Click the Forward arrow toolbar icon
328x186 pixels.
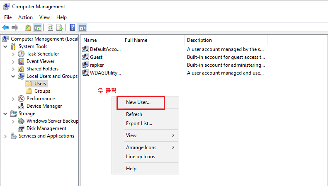click(15, 27)
